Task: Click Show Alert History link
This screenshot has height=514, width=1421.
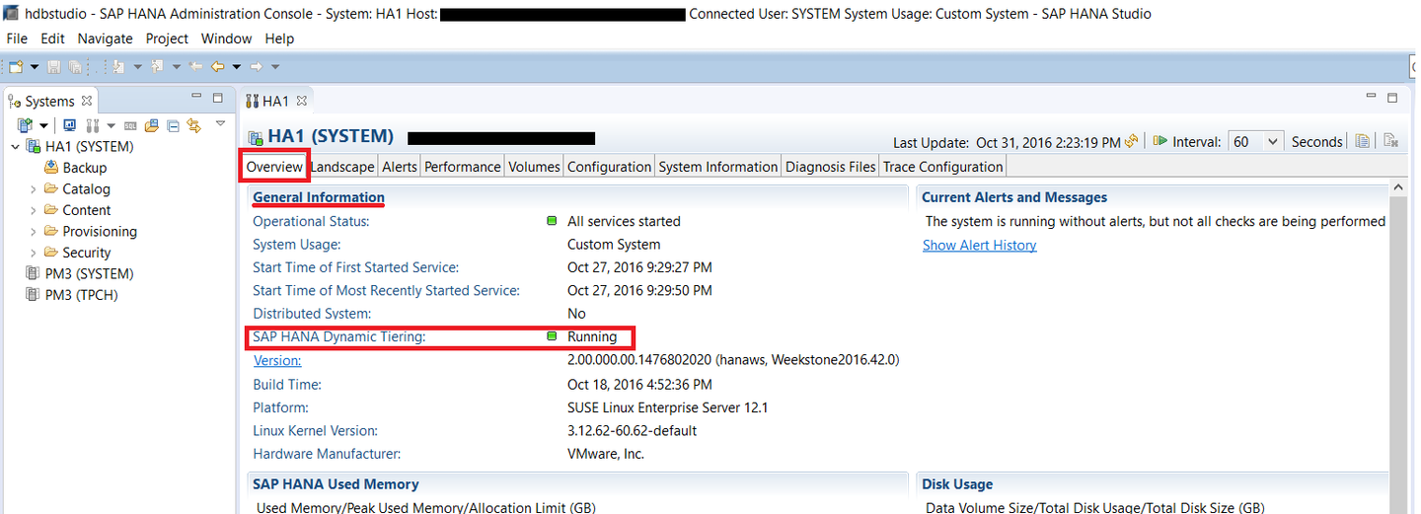Action: [979, 245]
